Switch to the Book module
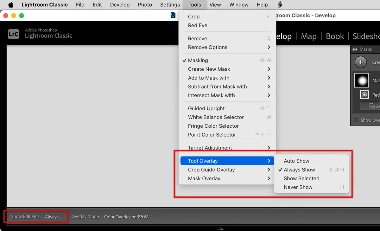Image resolution: width=380 pixels, height=231 pixels. pos(335,36)
